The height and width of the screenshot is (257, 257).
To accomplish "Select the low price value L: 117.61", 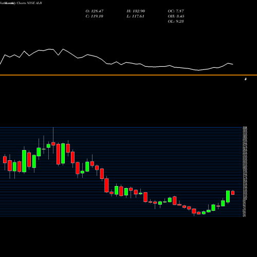I will click(x=135, y=16).
